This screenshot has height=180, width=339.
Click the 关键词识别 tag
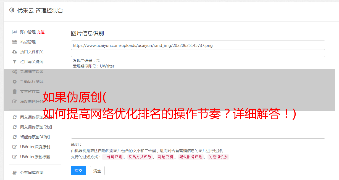218,157
